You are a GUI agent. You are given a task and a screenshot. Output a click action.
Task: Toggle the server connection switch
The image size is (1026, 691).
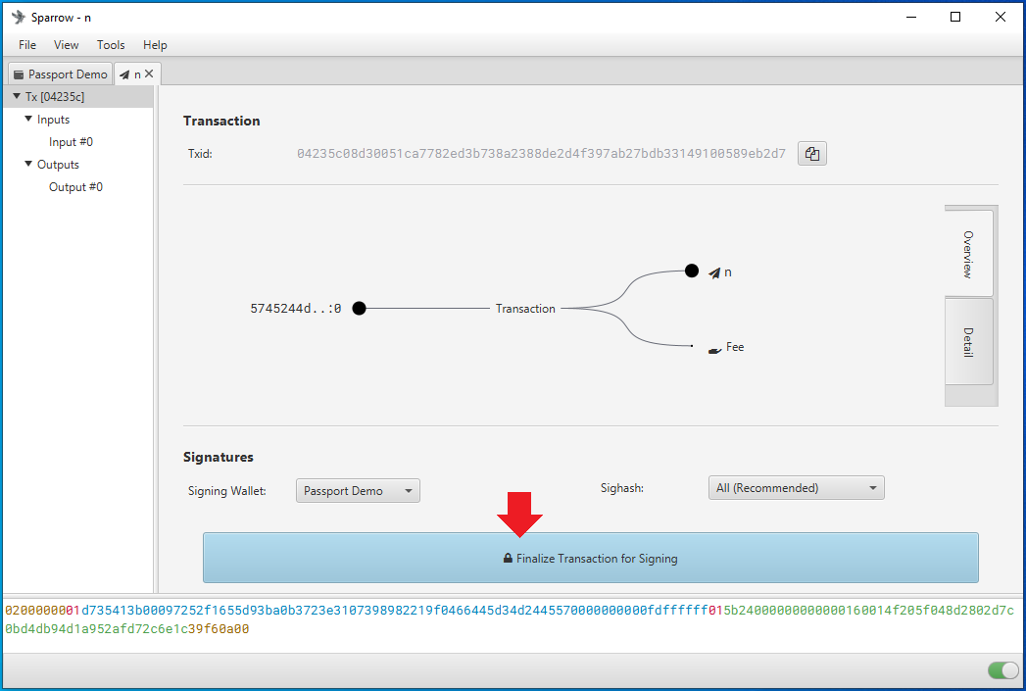(x=1003, y=670)
